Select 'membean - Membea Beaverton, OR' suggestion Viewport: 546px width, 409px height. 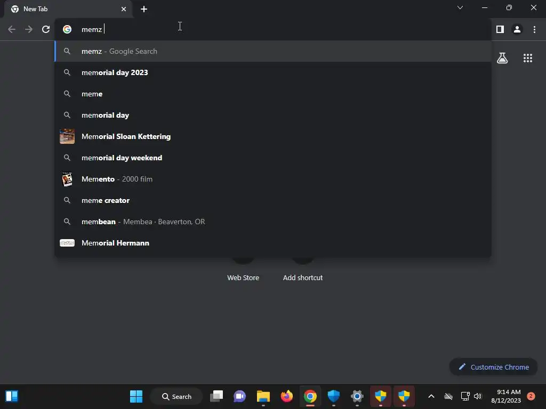tap(274, 222)
